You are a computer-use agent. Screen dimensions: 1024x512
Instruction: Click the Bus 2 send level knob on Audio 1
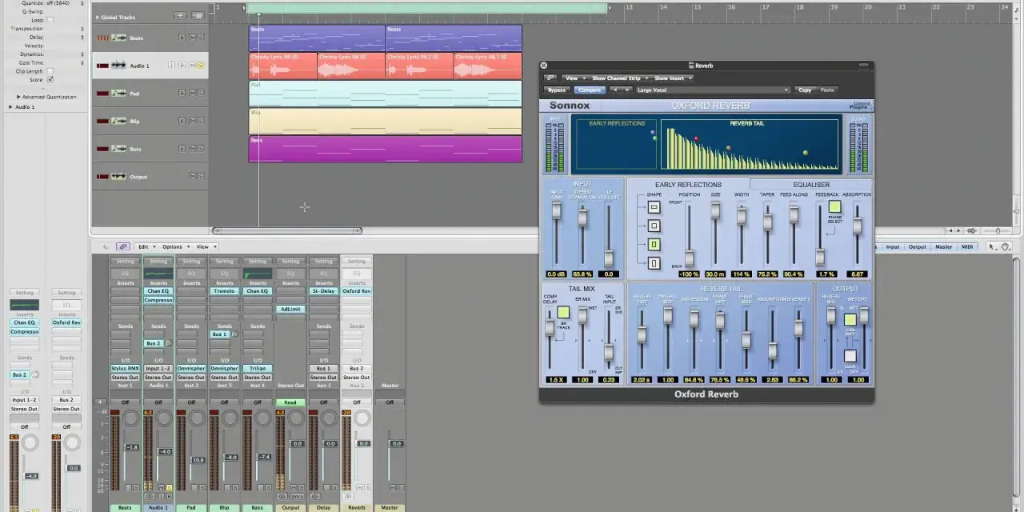pos(168,343)
